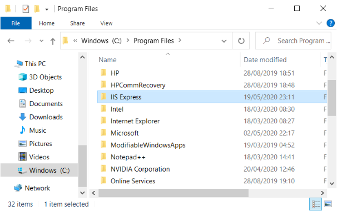Click the date 19/05/2020 23:11 cell

point(269,97)
